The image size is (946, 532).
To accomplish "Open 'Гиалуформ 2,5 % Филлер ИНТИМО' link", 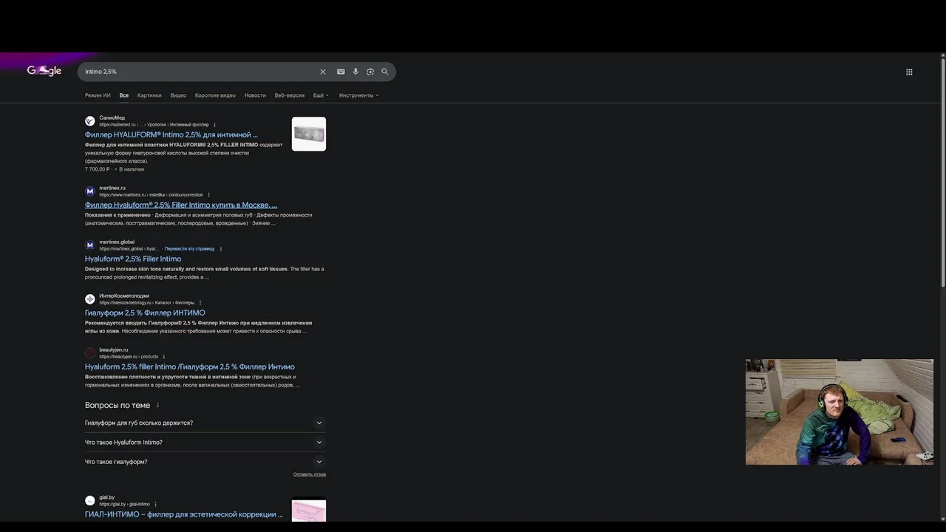I will point(145,313).
